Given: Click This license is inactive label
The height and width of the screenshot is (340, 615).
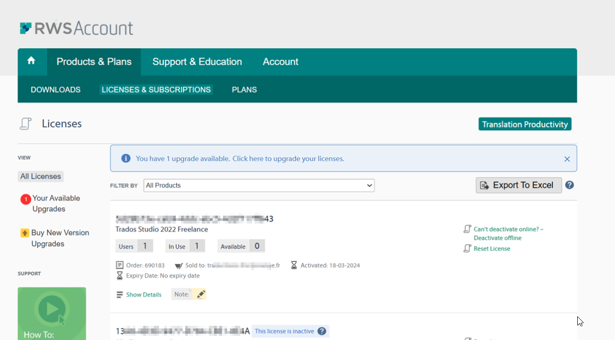Looking at the screenshot, I should [284, 332].
